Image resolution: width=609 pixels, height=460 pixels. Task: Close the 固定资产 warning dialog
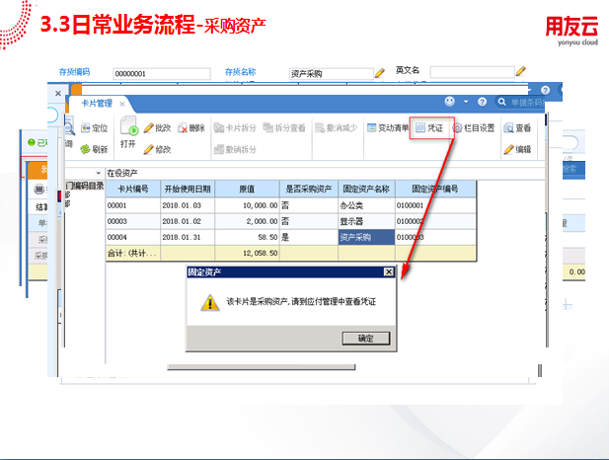[389, 271]
